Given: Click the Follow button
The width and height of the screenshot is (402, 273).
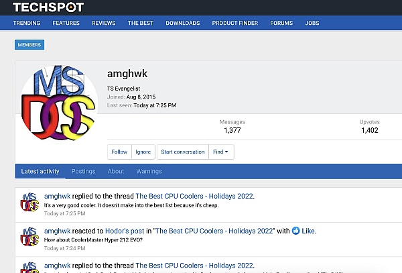Looking at the screenshot, I should 119,152.
